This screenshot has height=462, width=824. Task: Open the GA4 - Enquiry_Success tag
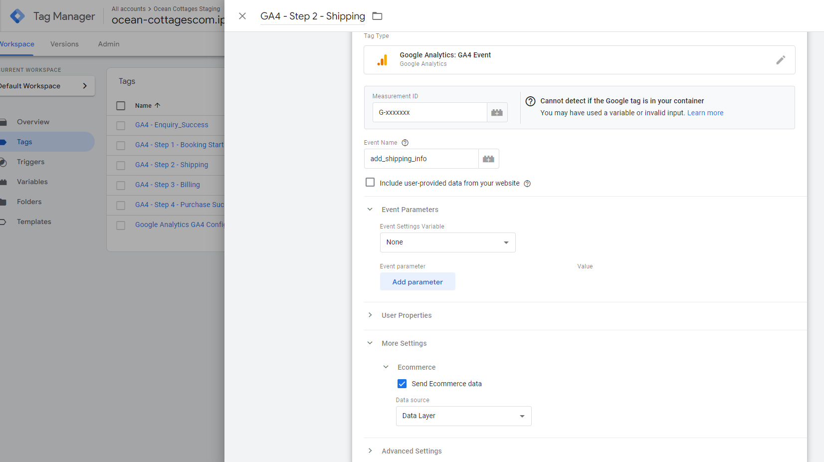pyautogui.click(x=172, y=125)
